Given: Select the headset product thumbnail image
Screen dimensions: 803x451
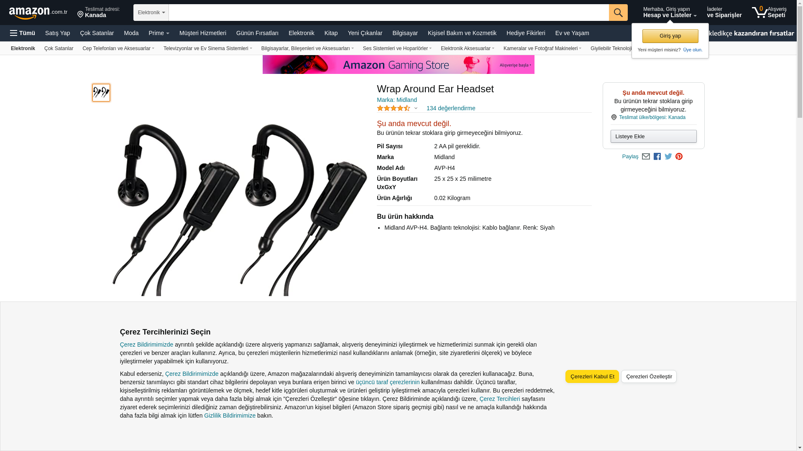Looking at the screenshot, I should (101, 93).
